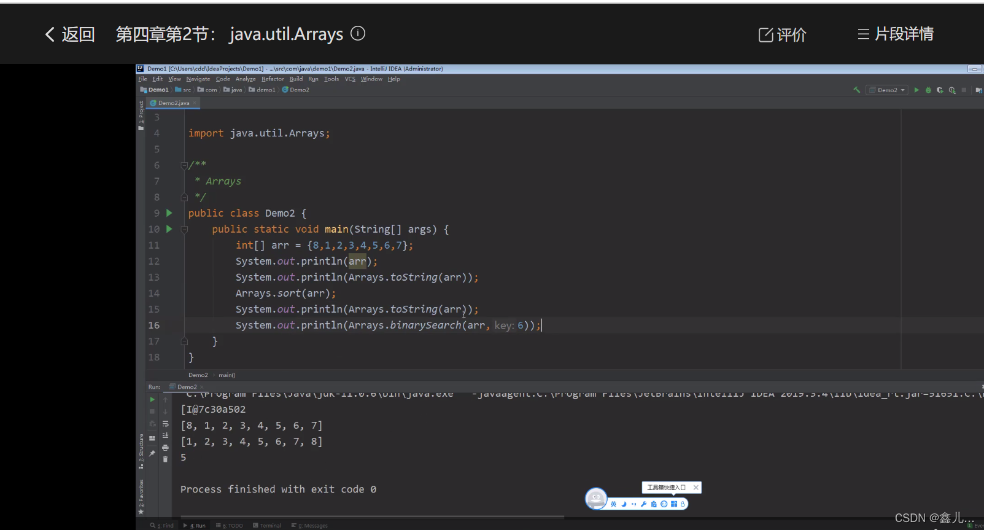Open the 0: Messages tool window tab
This screenshot has width=984, height=530.
coord(309,526)
